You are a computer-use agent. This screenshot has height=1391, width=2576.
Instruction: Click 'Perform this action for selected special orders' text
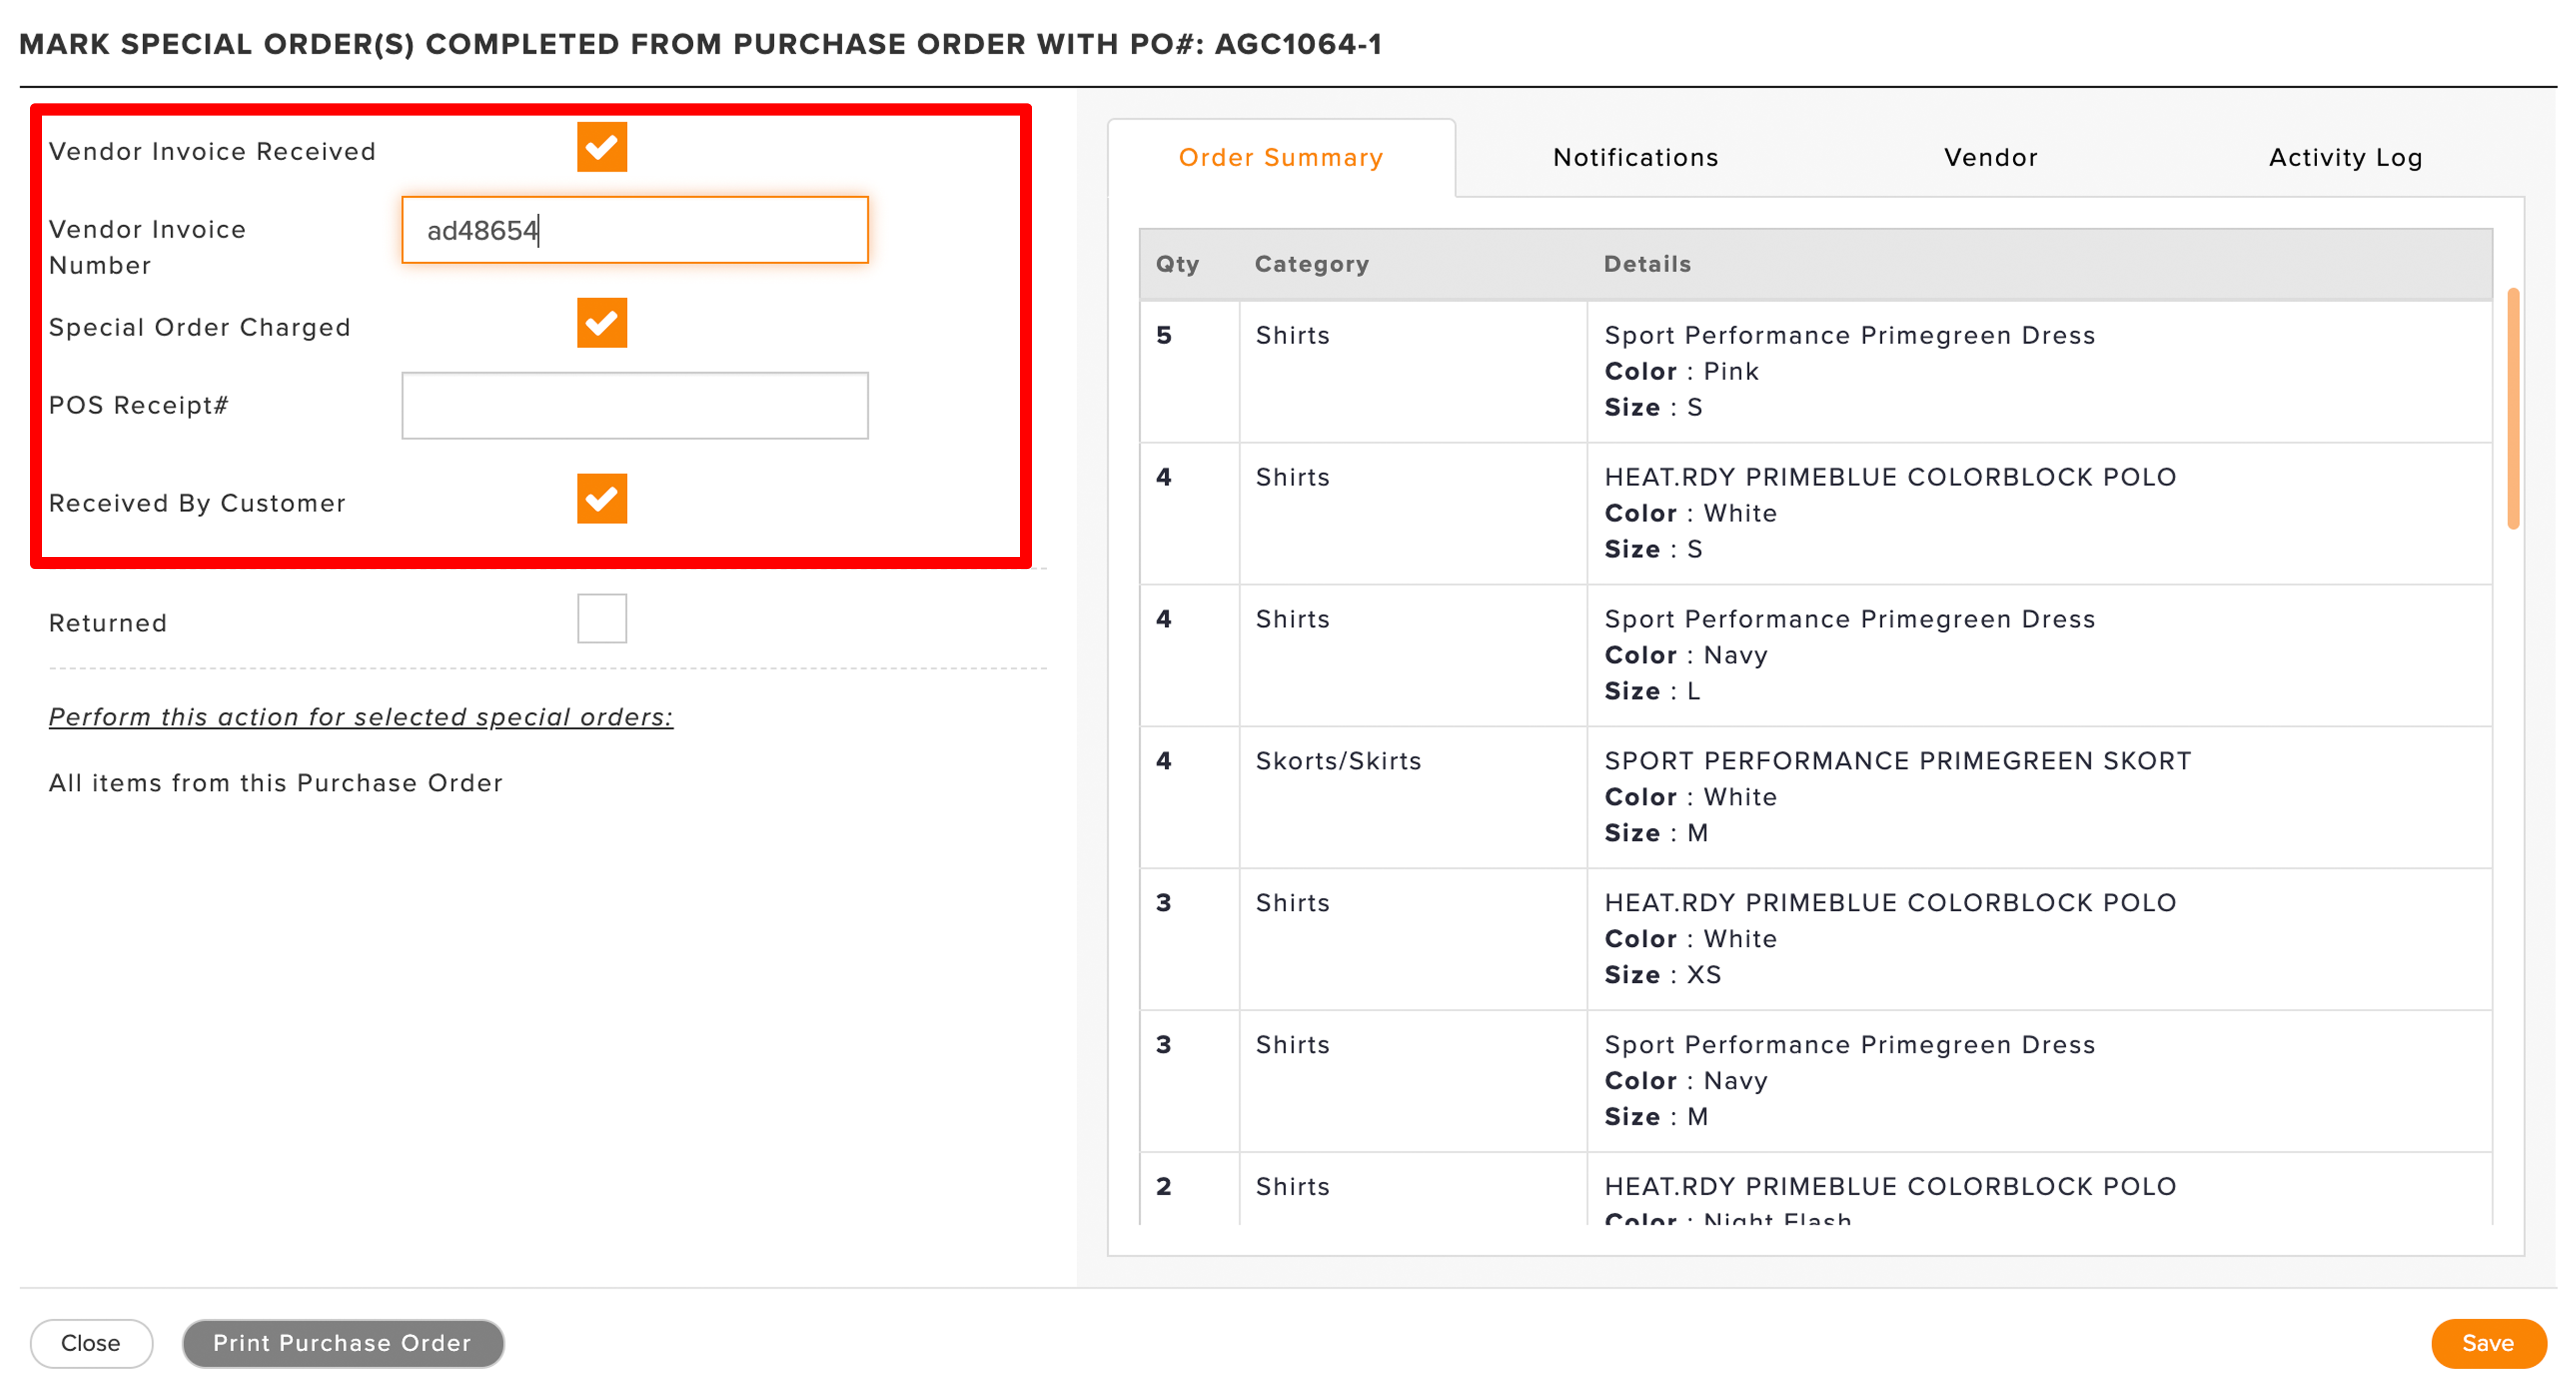point(361,717)
